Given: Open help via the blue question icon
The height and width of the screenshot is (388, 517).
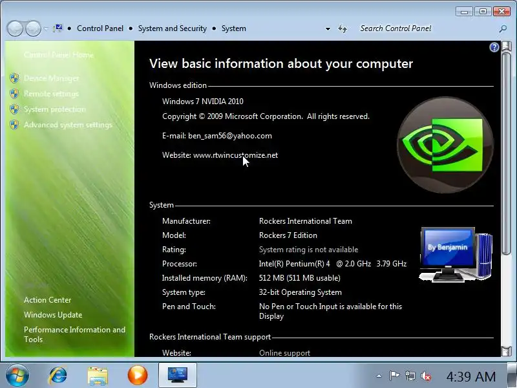Looking at the screenshot, I should [x=494, y=47].
